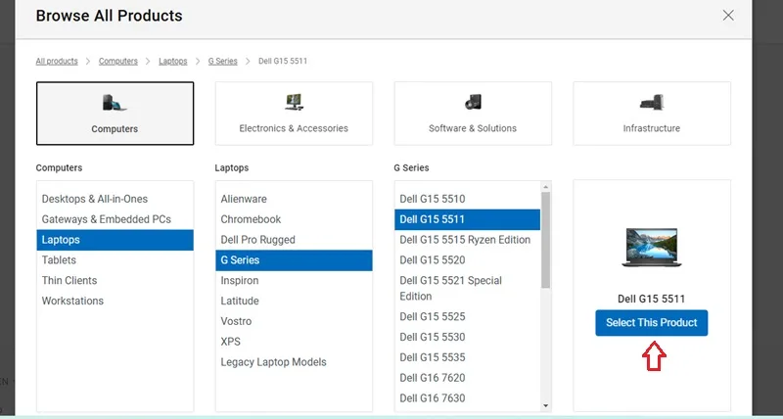783x419 pixels.
Task: Select Laptops in the Computers list
Action: [x=115, y=240]
